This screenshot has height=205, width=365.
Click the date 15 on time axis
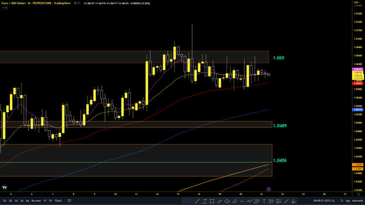178,194
